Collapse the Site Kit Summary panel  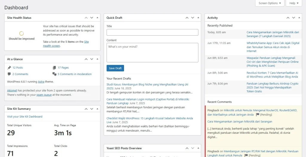click(97, 109)
